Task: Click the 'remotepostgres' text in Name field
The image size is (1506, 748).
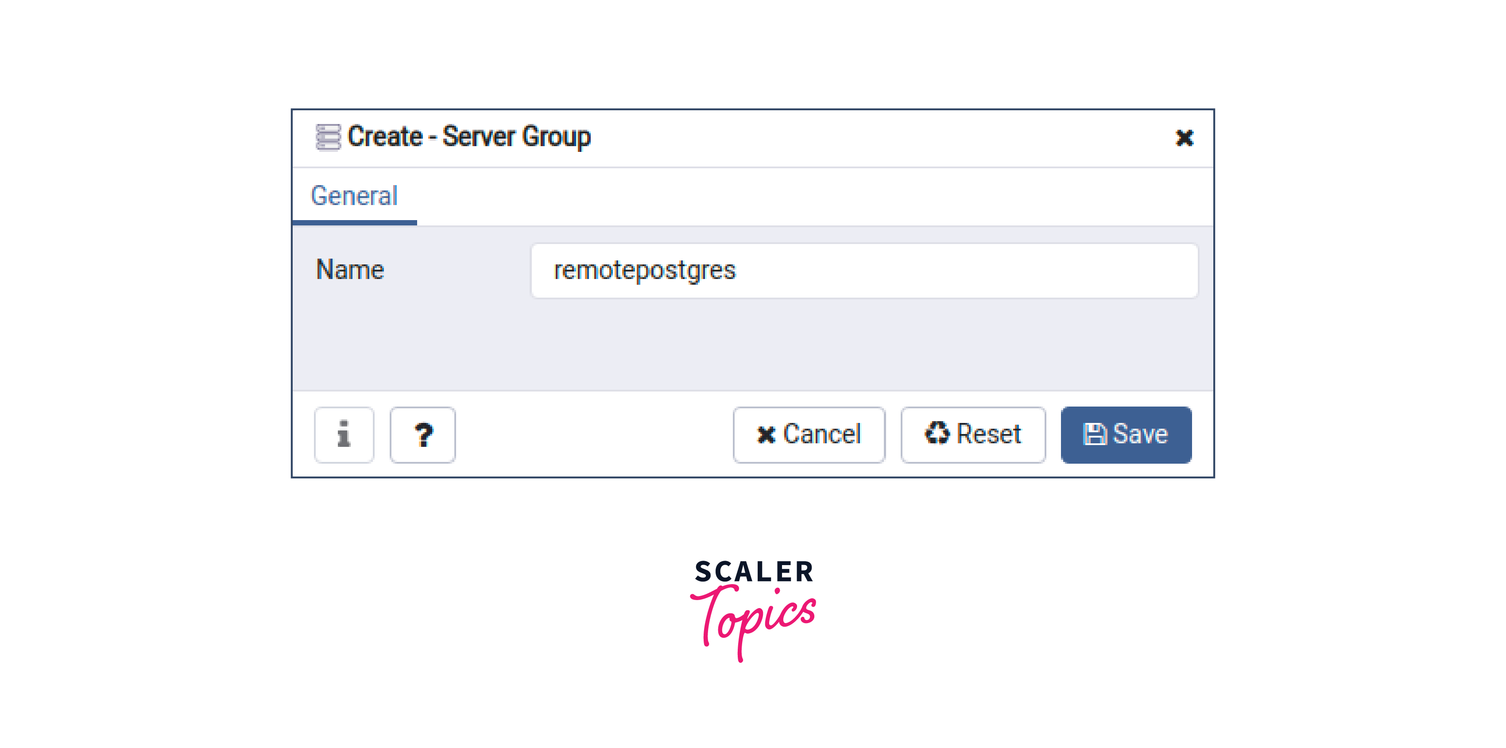Action: [x=644, y=270]
